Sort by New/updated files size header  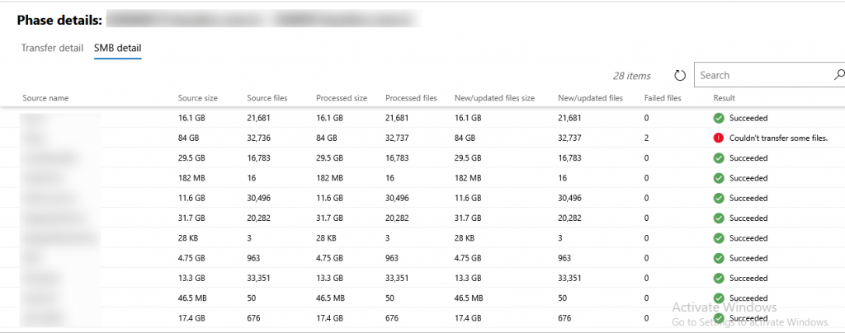pos(495,98)
